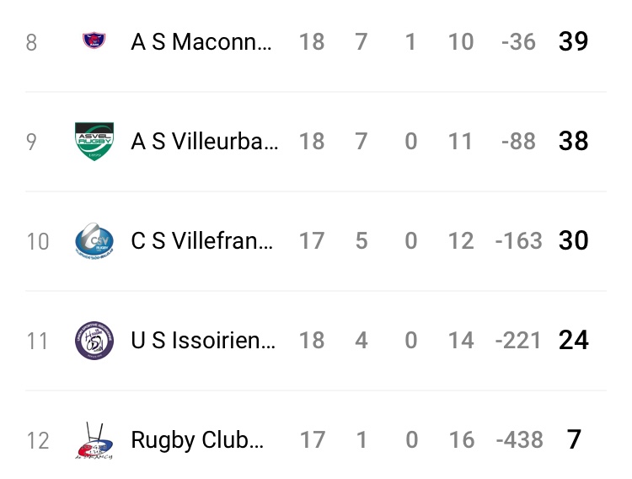Image resolution: width=632 pixels, height=479 pixels.
Task: Open the A S Villeurbanne team name
Action: pos(204,141)
